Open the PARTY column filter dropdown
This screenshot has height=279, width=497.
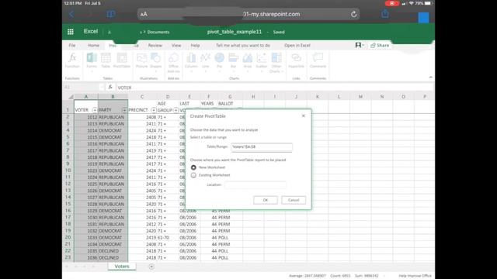click(x=124, y=110)
